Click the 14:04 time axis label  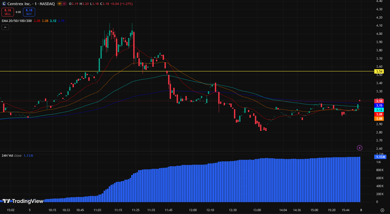[284, 210]
